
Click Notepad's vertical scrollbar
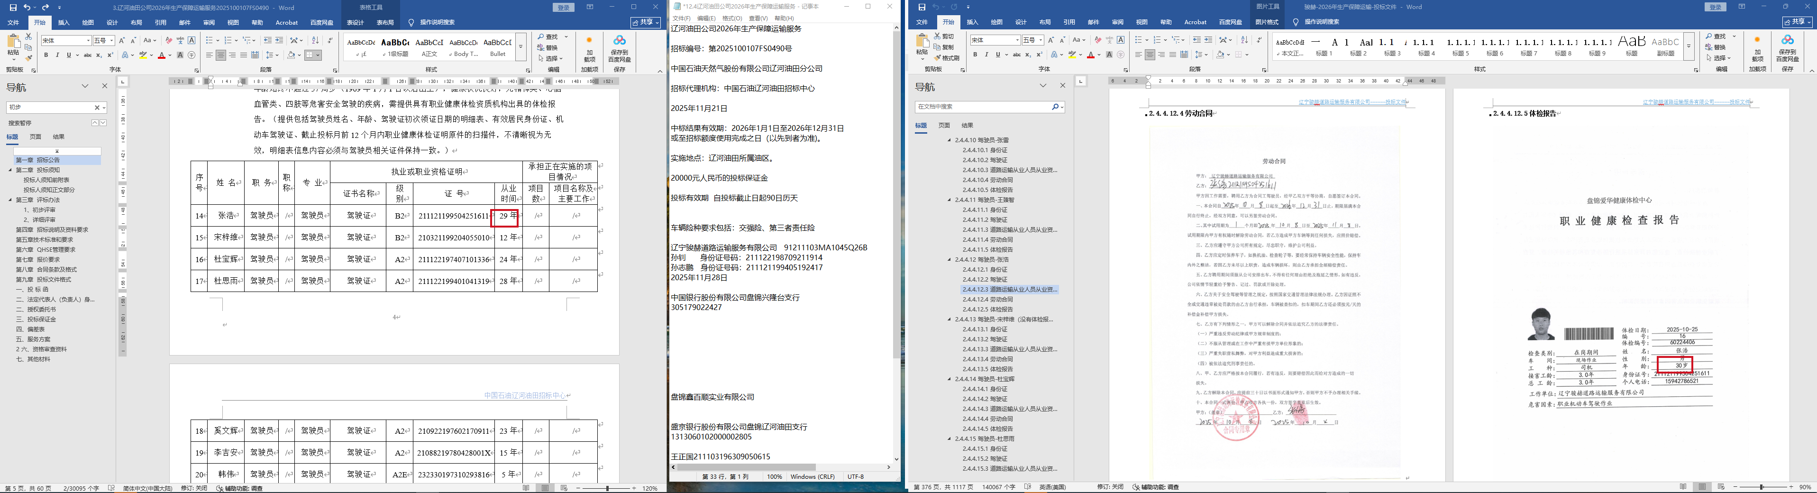(896, 243)
